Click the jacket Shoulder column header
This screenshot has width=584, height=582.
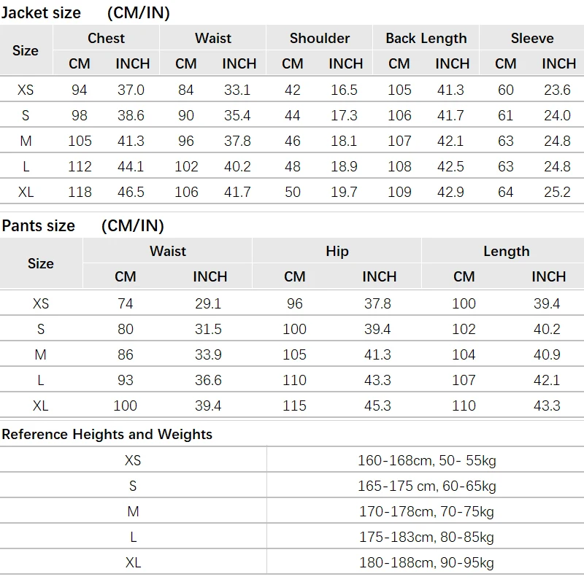coord(320,38)
